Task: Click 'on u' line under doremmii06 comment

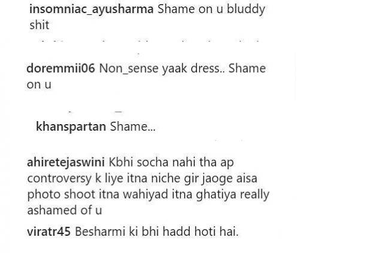Action: click(39, 85)
